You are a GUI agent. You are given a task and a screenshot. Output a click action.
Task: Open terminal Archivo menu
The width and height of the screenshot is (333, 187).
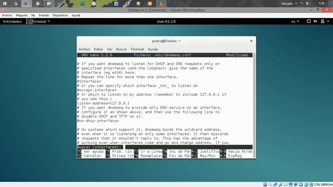pyautogui.click(x=84, y=49)
